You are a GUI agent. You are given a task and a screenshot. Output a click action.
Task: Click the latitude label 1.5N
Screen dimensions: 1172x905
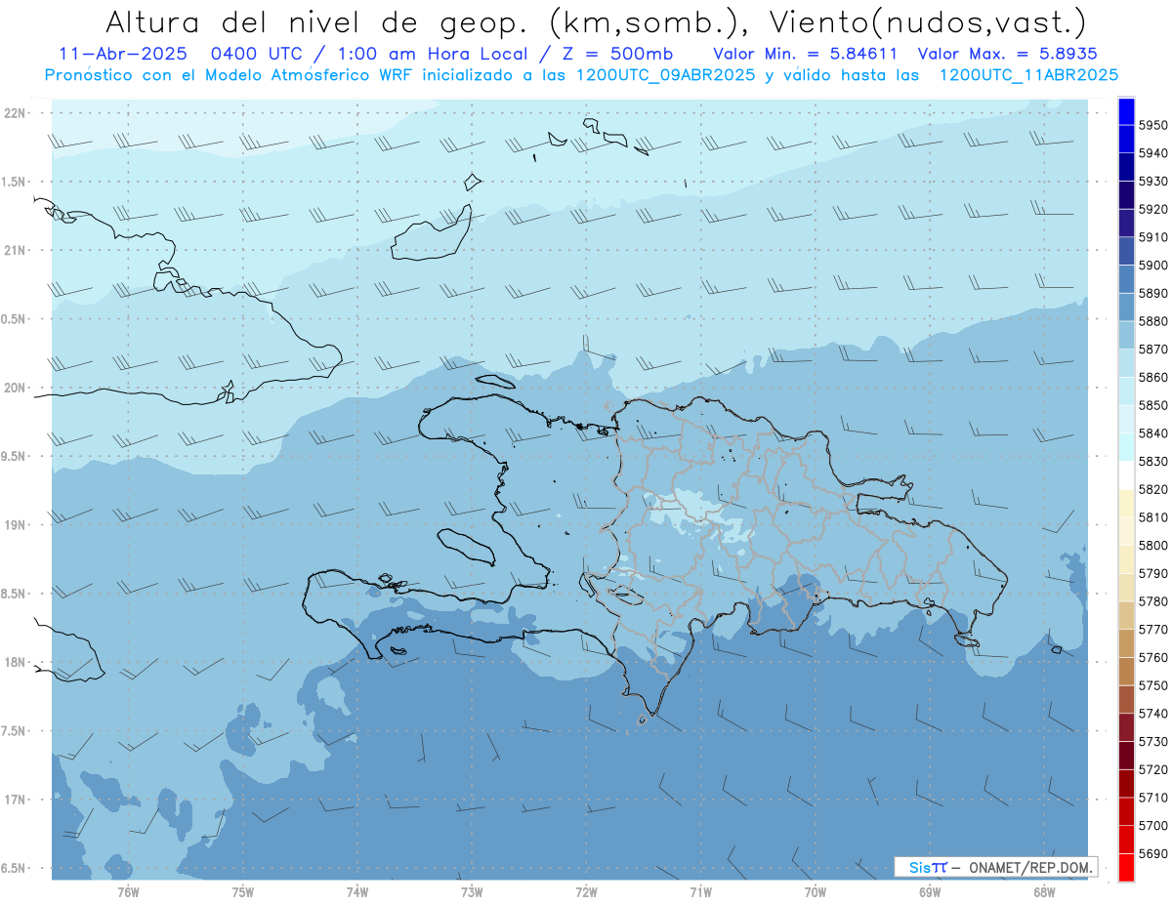15,182
